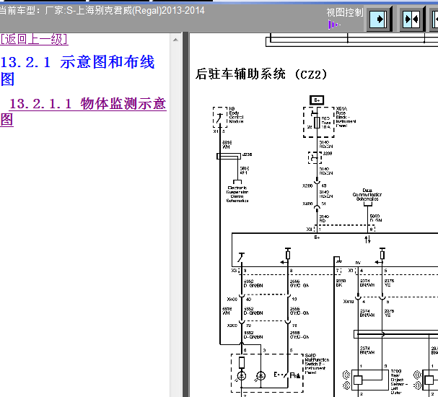Click the right-arrow view control button
The width and height of the screenshot is (438, 397).
click(x=379, y=19)
